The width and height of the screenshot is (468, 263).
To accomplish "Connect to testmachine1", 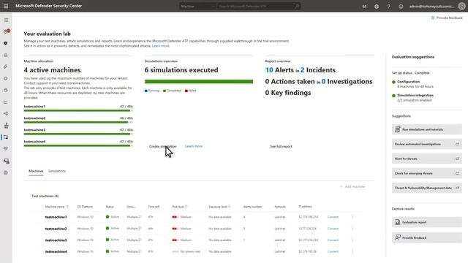I will [x=333, y=217].
